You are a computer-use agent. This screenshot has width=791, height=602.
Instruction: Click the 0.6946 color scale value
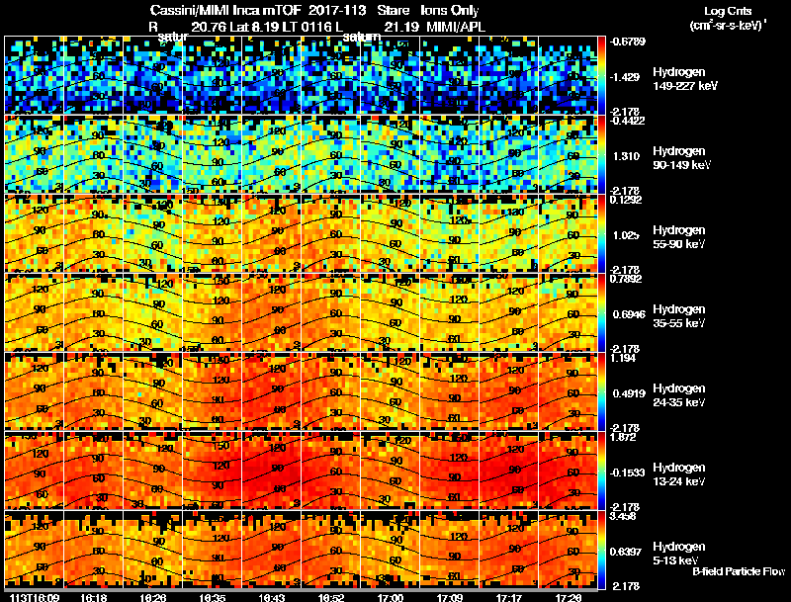(x=629, y=314)
